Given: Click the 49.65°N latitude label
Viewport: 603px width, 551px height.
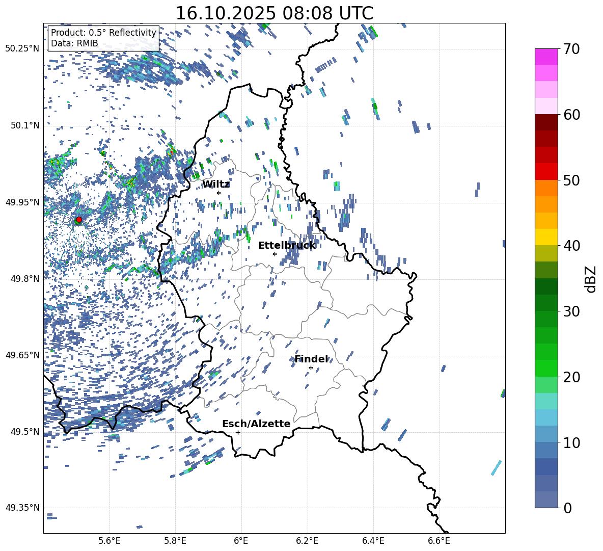Looking at the screenshot, I should coord(22,355).
